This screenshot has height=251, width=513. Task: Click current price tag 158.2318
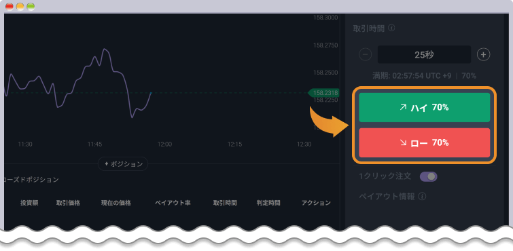tap(324, 93)
